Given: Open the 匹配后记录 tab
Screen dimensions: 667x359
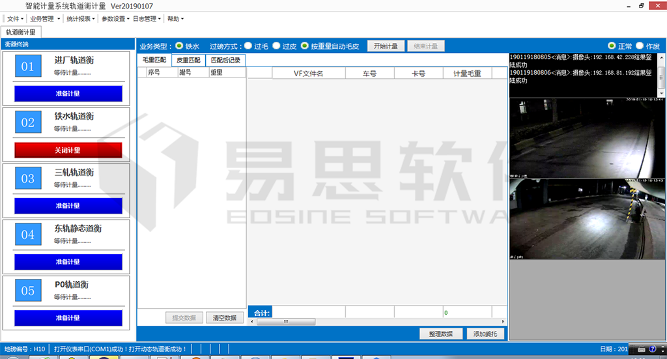Looking at the screenshot, I should (225, 60).
